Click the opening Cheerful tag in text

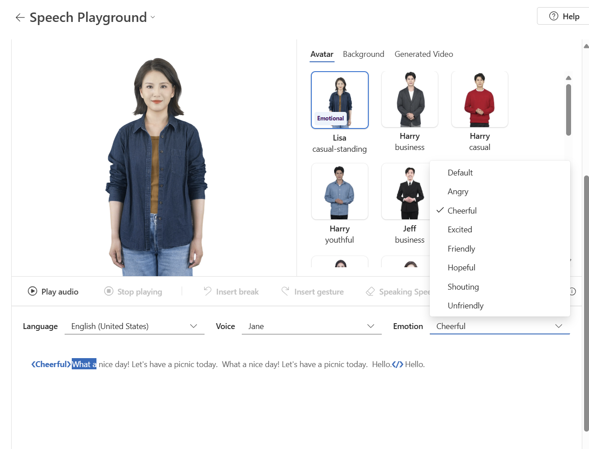click(x=51, y=364)
